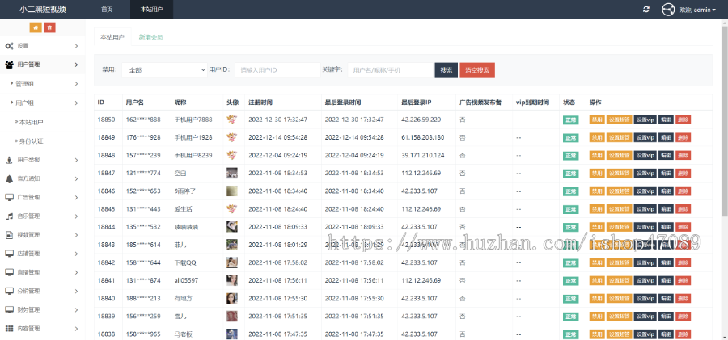728x340 pixels.
Task: Click IP address 61.158.208.180
Action: tap(423, 137)
